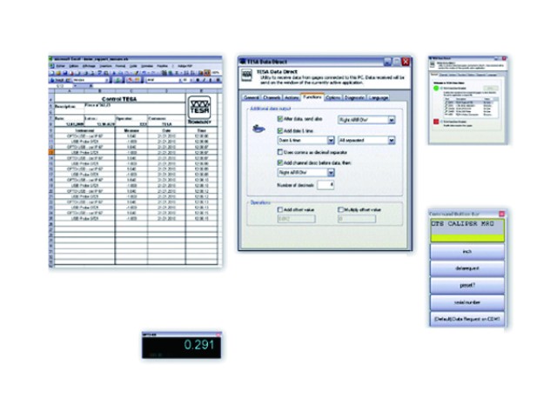This screenshot has height=417, width=557.
Task: Open the Edition menu in Excel
Action: 74,66
